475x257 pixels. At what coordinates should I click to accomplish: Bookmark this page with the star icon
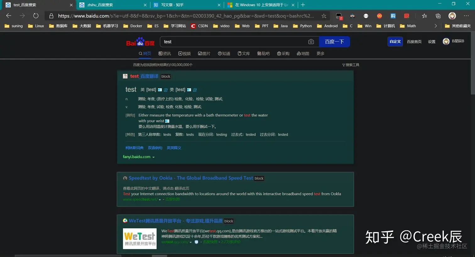(x=324, y=16)
